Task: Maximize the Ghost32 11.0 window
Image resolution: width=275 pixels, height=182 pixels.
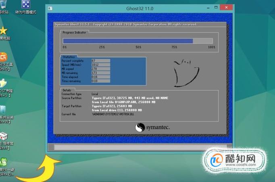Action: [216, 7]
